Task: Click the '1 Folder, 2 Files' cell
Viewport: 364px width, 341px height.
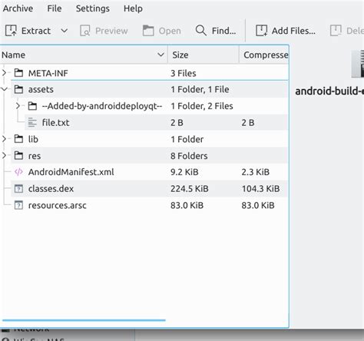Action: [202, 106]
